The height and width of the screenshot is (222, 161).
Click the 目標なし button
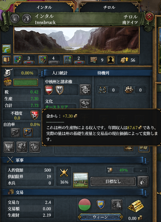point(113,181)
